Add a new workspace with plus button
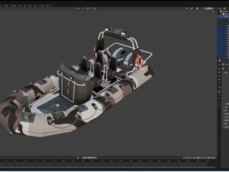The height and width of the screenshot is (172, 229). click(52, 6)
